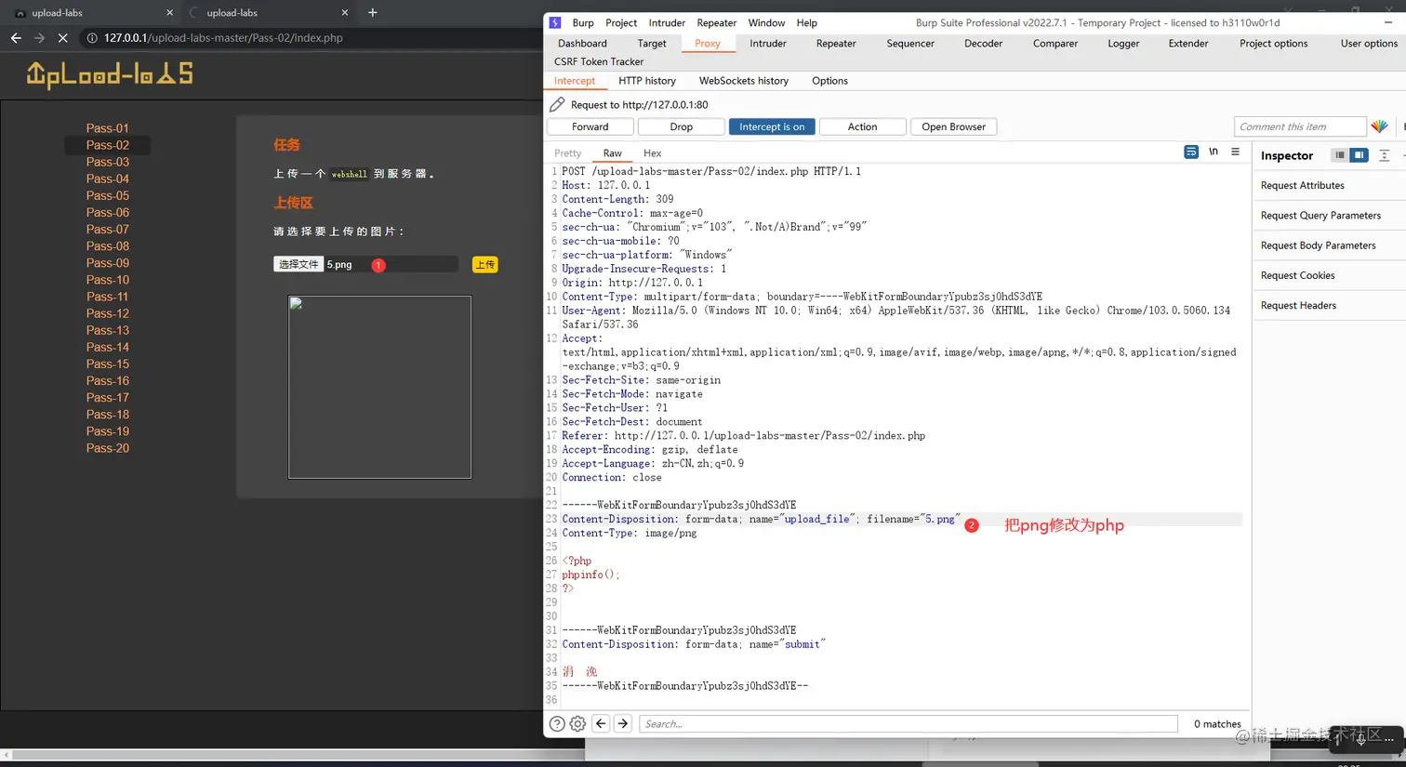Screen dimensions: 1406x767
Task: Open the Extender tab
Action: click(x=1188, y=43)
